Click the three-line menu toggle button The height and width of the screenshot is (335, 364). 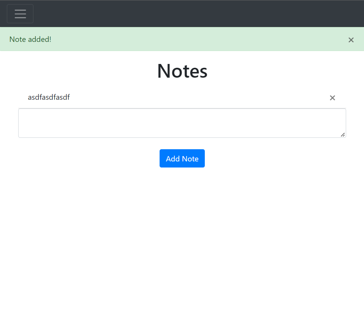pyautogui.click(x=20, y=14)
